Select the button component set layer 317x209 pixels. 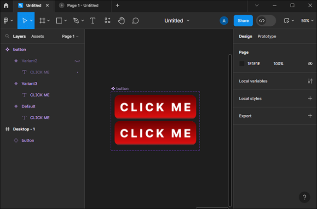[42, 50]
